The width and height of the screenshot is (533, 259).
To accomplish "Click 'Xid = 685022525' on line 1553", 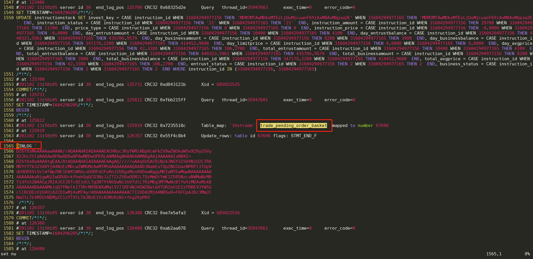I will coord(220,84).
